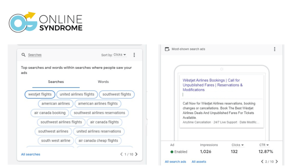Select the 'united airlines flights' chip
Viewport: 295px width, 166px height.
coord(77,94)
